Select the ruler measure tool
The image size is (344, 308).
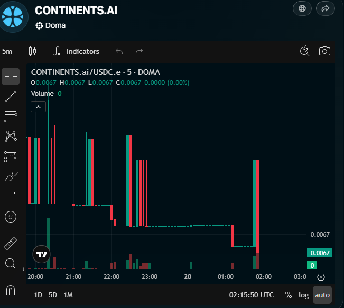click(11, 244)
